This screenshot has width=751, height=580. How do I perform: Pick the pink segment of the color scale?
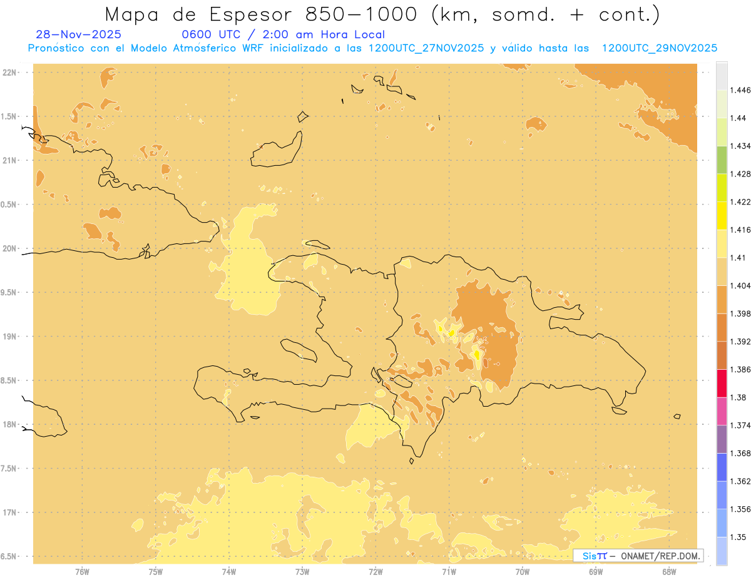pos(722,411)
